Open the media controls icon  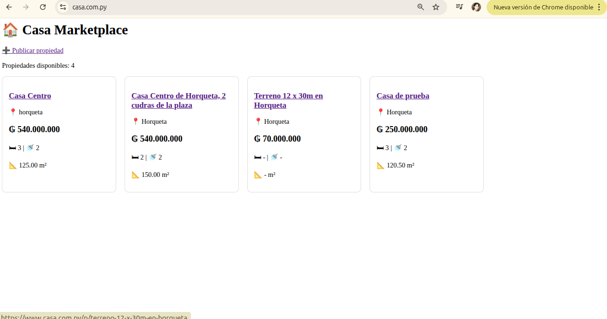(459, 7)
